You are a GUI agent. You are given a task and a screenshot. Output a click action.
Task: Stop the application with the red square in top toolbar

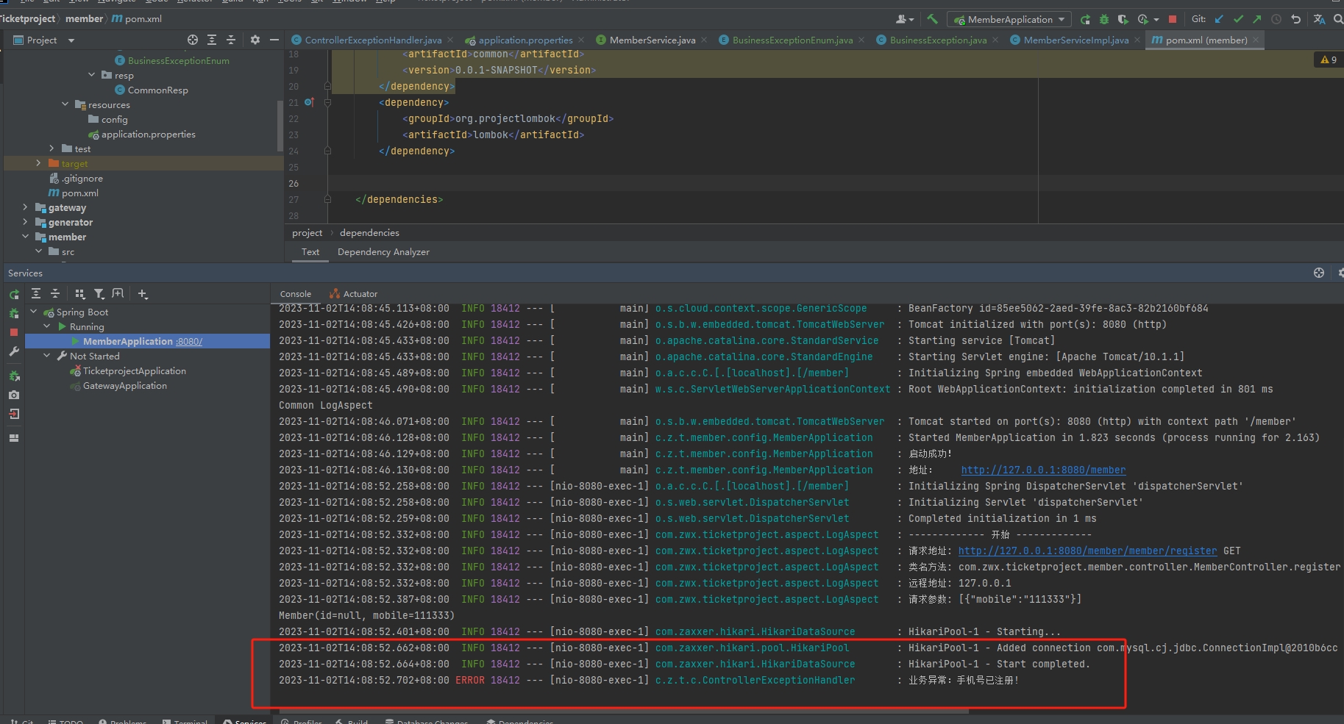pos(1173,20)
